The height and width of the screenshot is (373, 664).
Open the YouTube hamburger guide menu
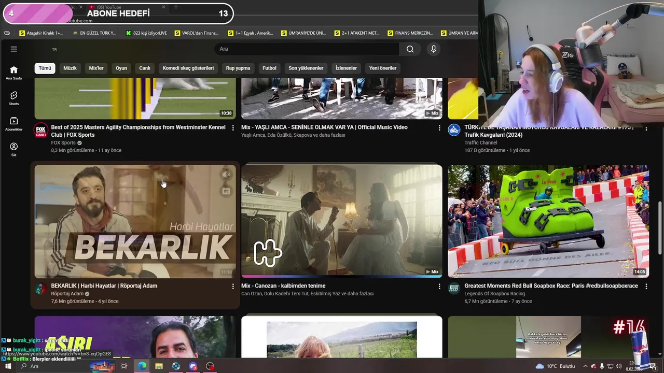pos(14,49)
